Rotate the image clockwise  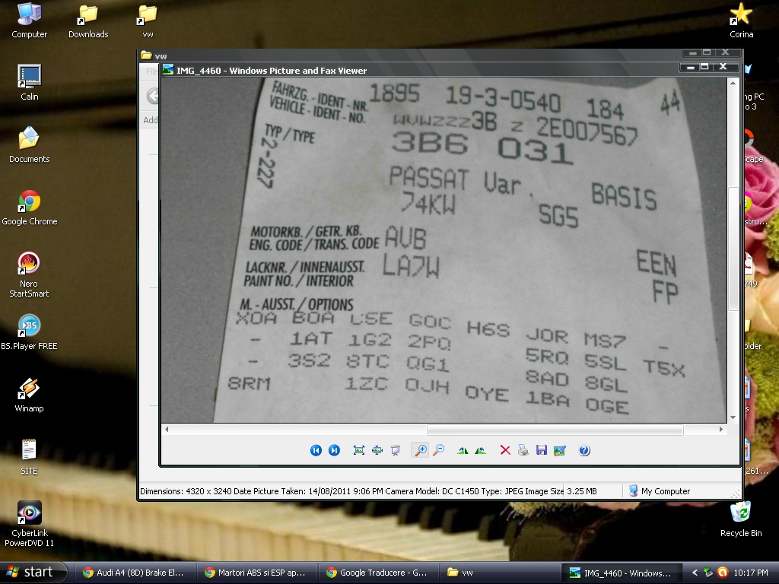[x=463, y=450]
